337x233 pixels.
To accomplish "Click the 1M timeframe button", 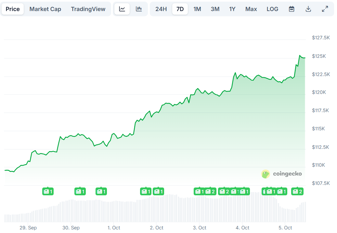I will tap(197, 9).
